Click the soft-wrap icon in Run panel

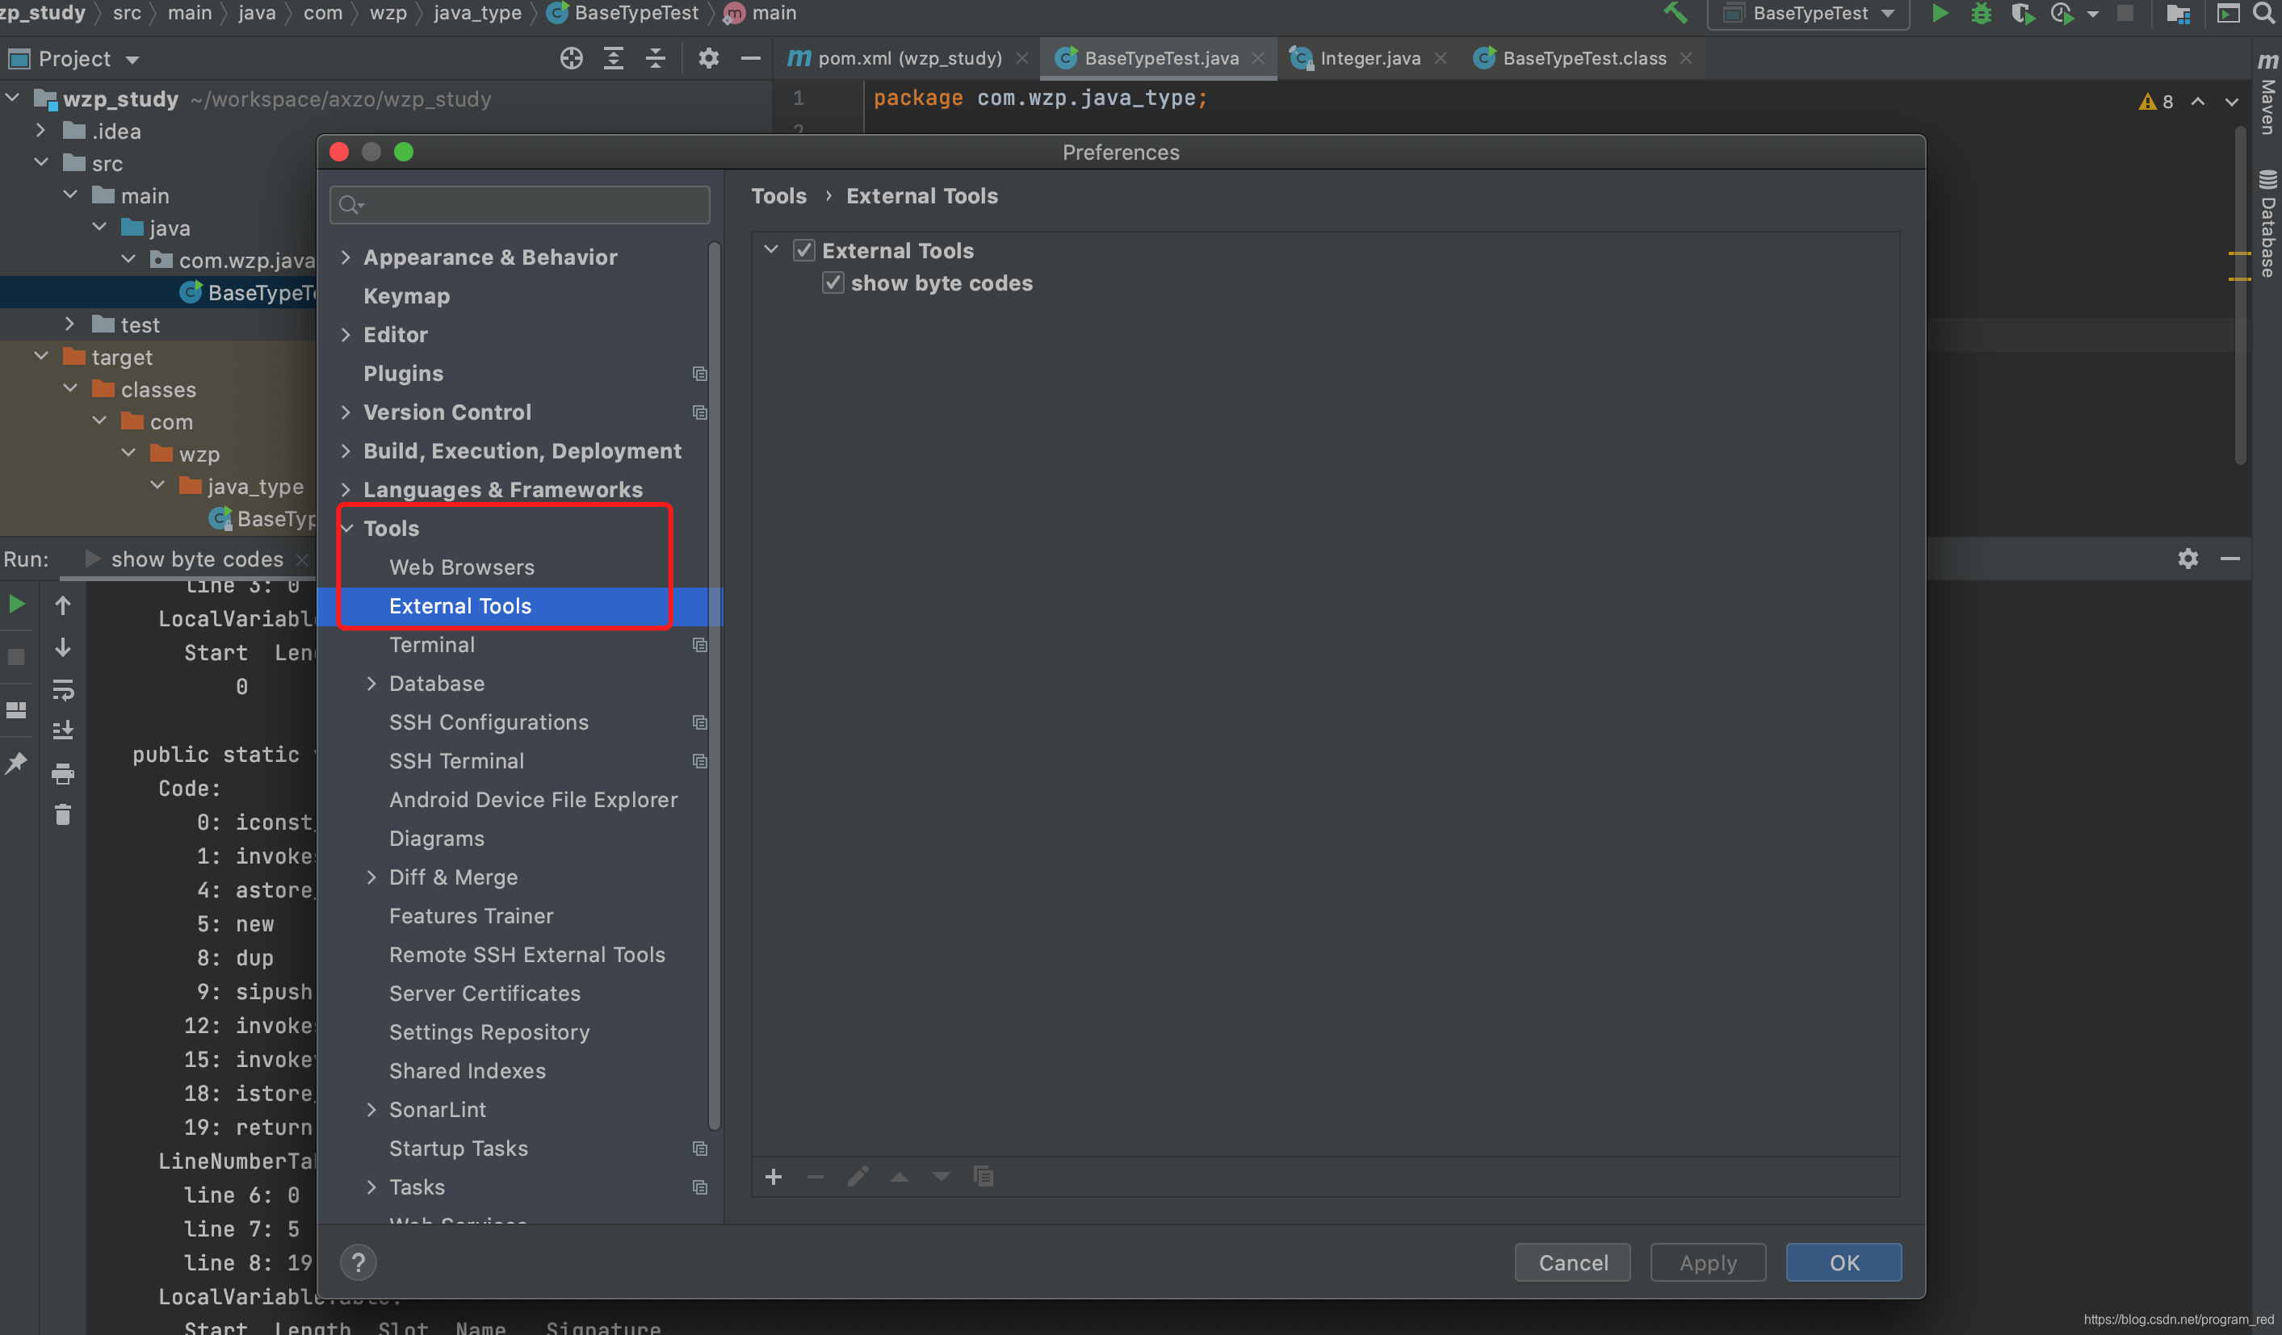(x=62, y=691)
